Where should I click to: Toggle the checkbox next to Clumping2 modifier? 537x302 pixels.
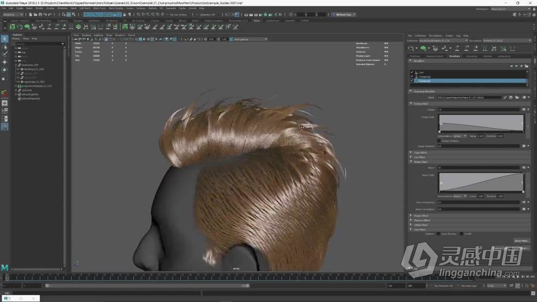412,77
